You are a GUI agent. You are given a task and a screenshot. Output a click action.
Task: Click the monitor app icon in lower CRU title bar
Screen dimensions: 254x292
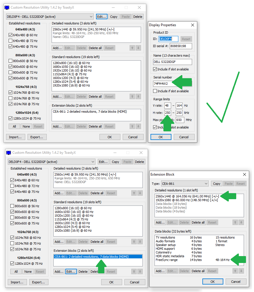pos(9,153)
